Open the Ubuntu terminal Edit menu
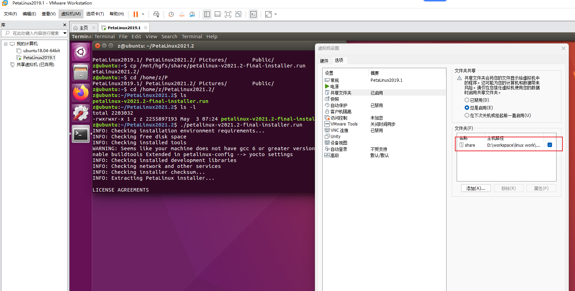The image size is (575, 291). 136,37
